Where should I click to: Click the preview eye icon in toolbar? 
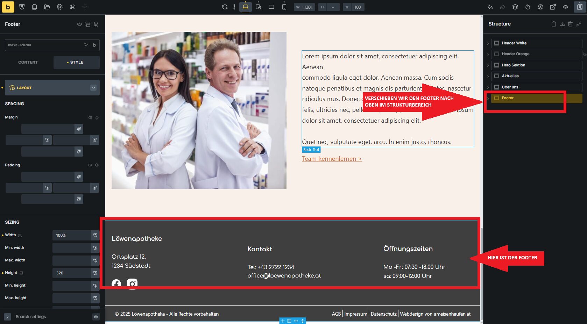(x=565, y=7)
